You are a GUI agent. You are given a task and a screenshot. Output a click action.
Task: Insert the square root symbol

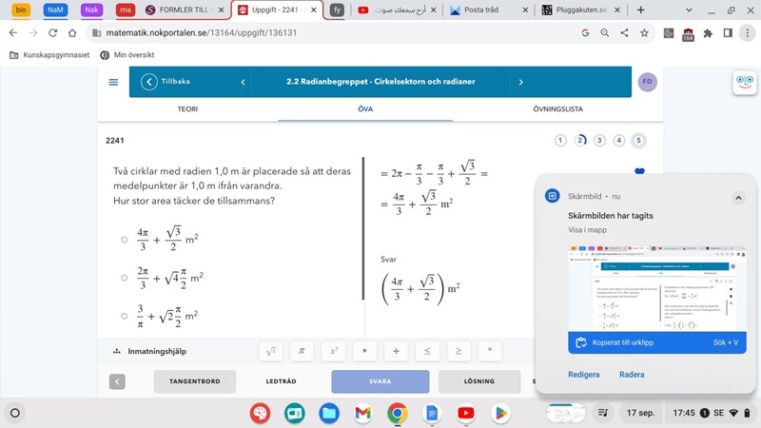pyautogui.click(x=271, y=351)
